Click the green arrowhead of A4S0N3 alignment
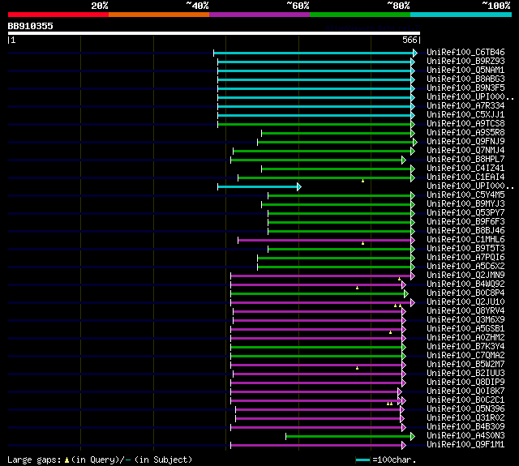 (x=413, y=437)
